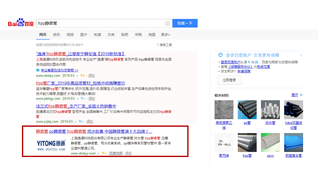Click 搜索工具 text
318x180 pixels.
point(166,45)
